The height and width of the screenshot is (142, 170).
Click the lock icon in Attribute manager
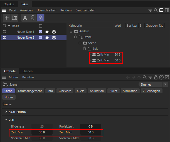[156, 77]
